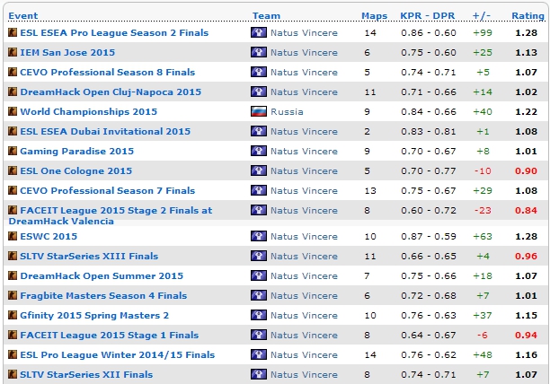Viewport: 550px width, 384px height.
Task: Open CEVO Professional Season 7 Finals link
Action: (x=107, y=190)
